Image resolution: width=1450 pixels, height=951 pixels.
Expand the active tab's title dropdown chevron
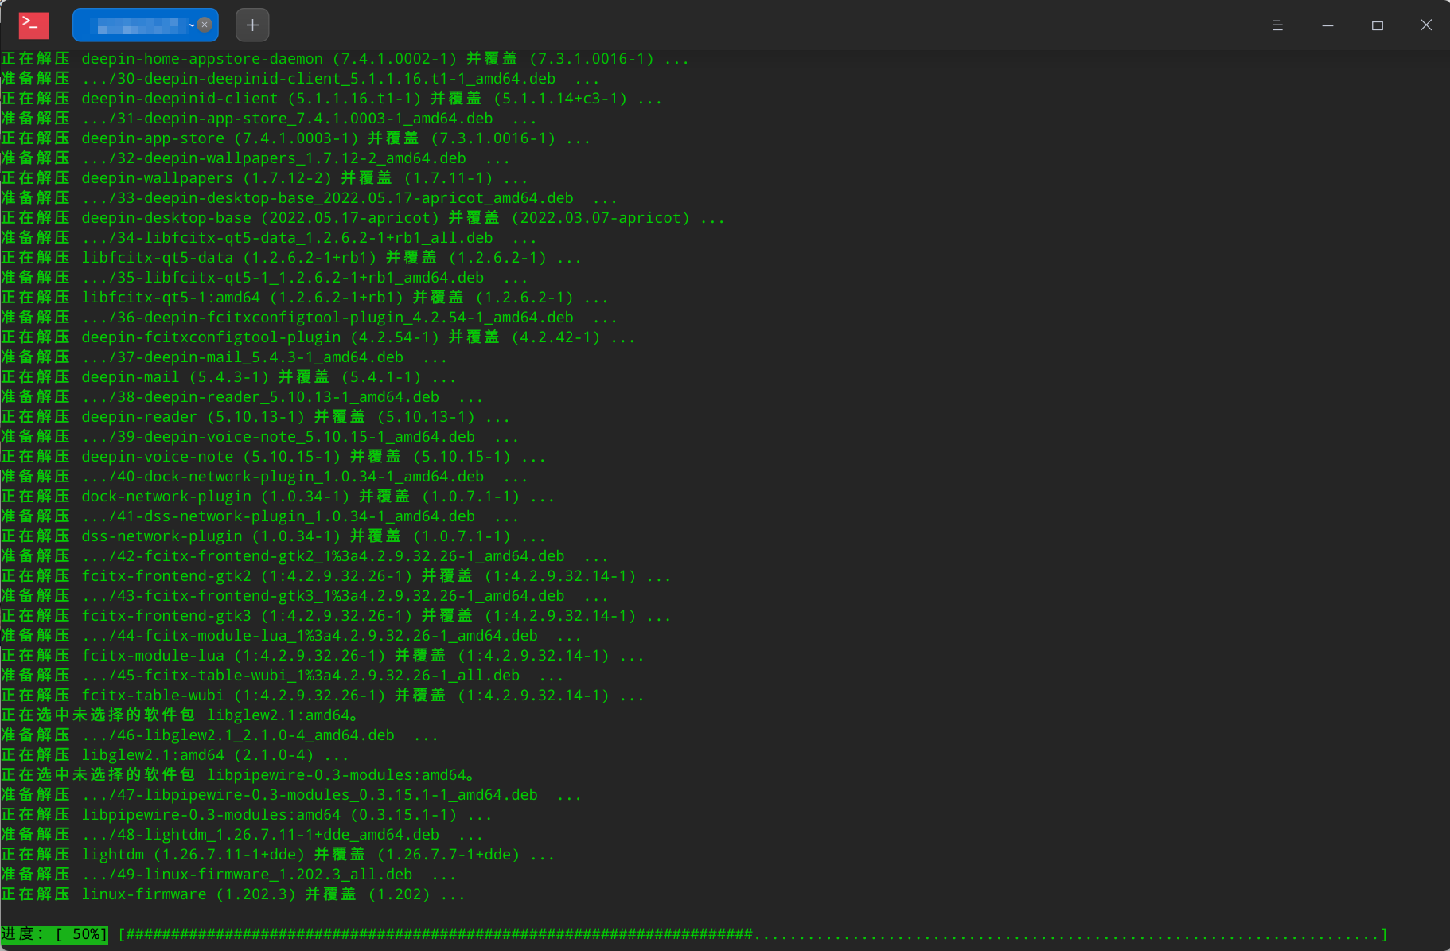pyautogui.click(x=191, y=25)
